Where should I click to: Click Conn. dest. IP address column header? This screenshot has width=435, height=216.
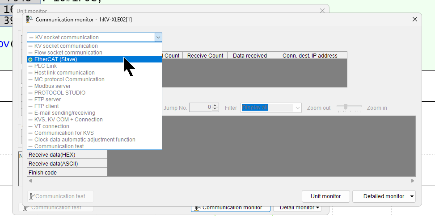(310, 55)
